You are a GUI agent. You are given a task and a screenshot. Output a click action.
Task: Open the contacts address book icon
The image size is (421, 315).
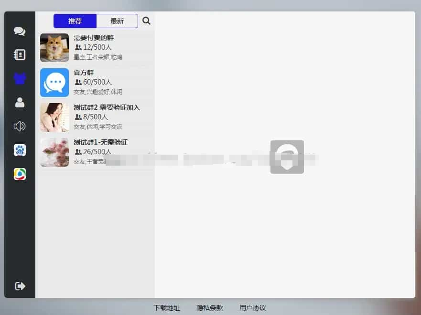click(x=20, y=55)
